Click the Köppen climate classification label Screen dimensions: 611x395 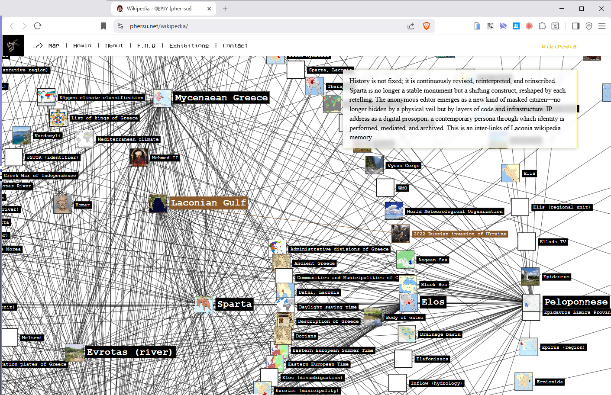101,98
